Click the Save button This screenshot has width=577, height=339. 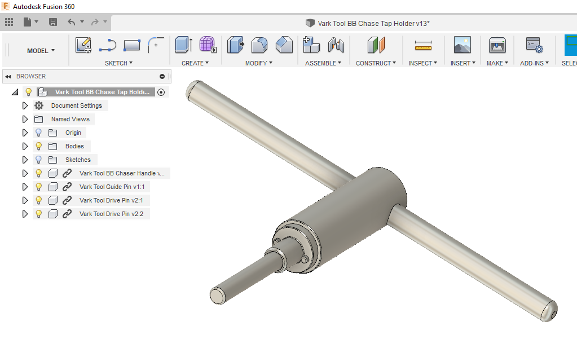click(x=53, y=22)
